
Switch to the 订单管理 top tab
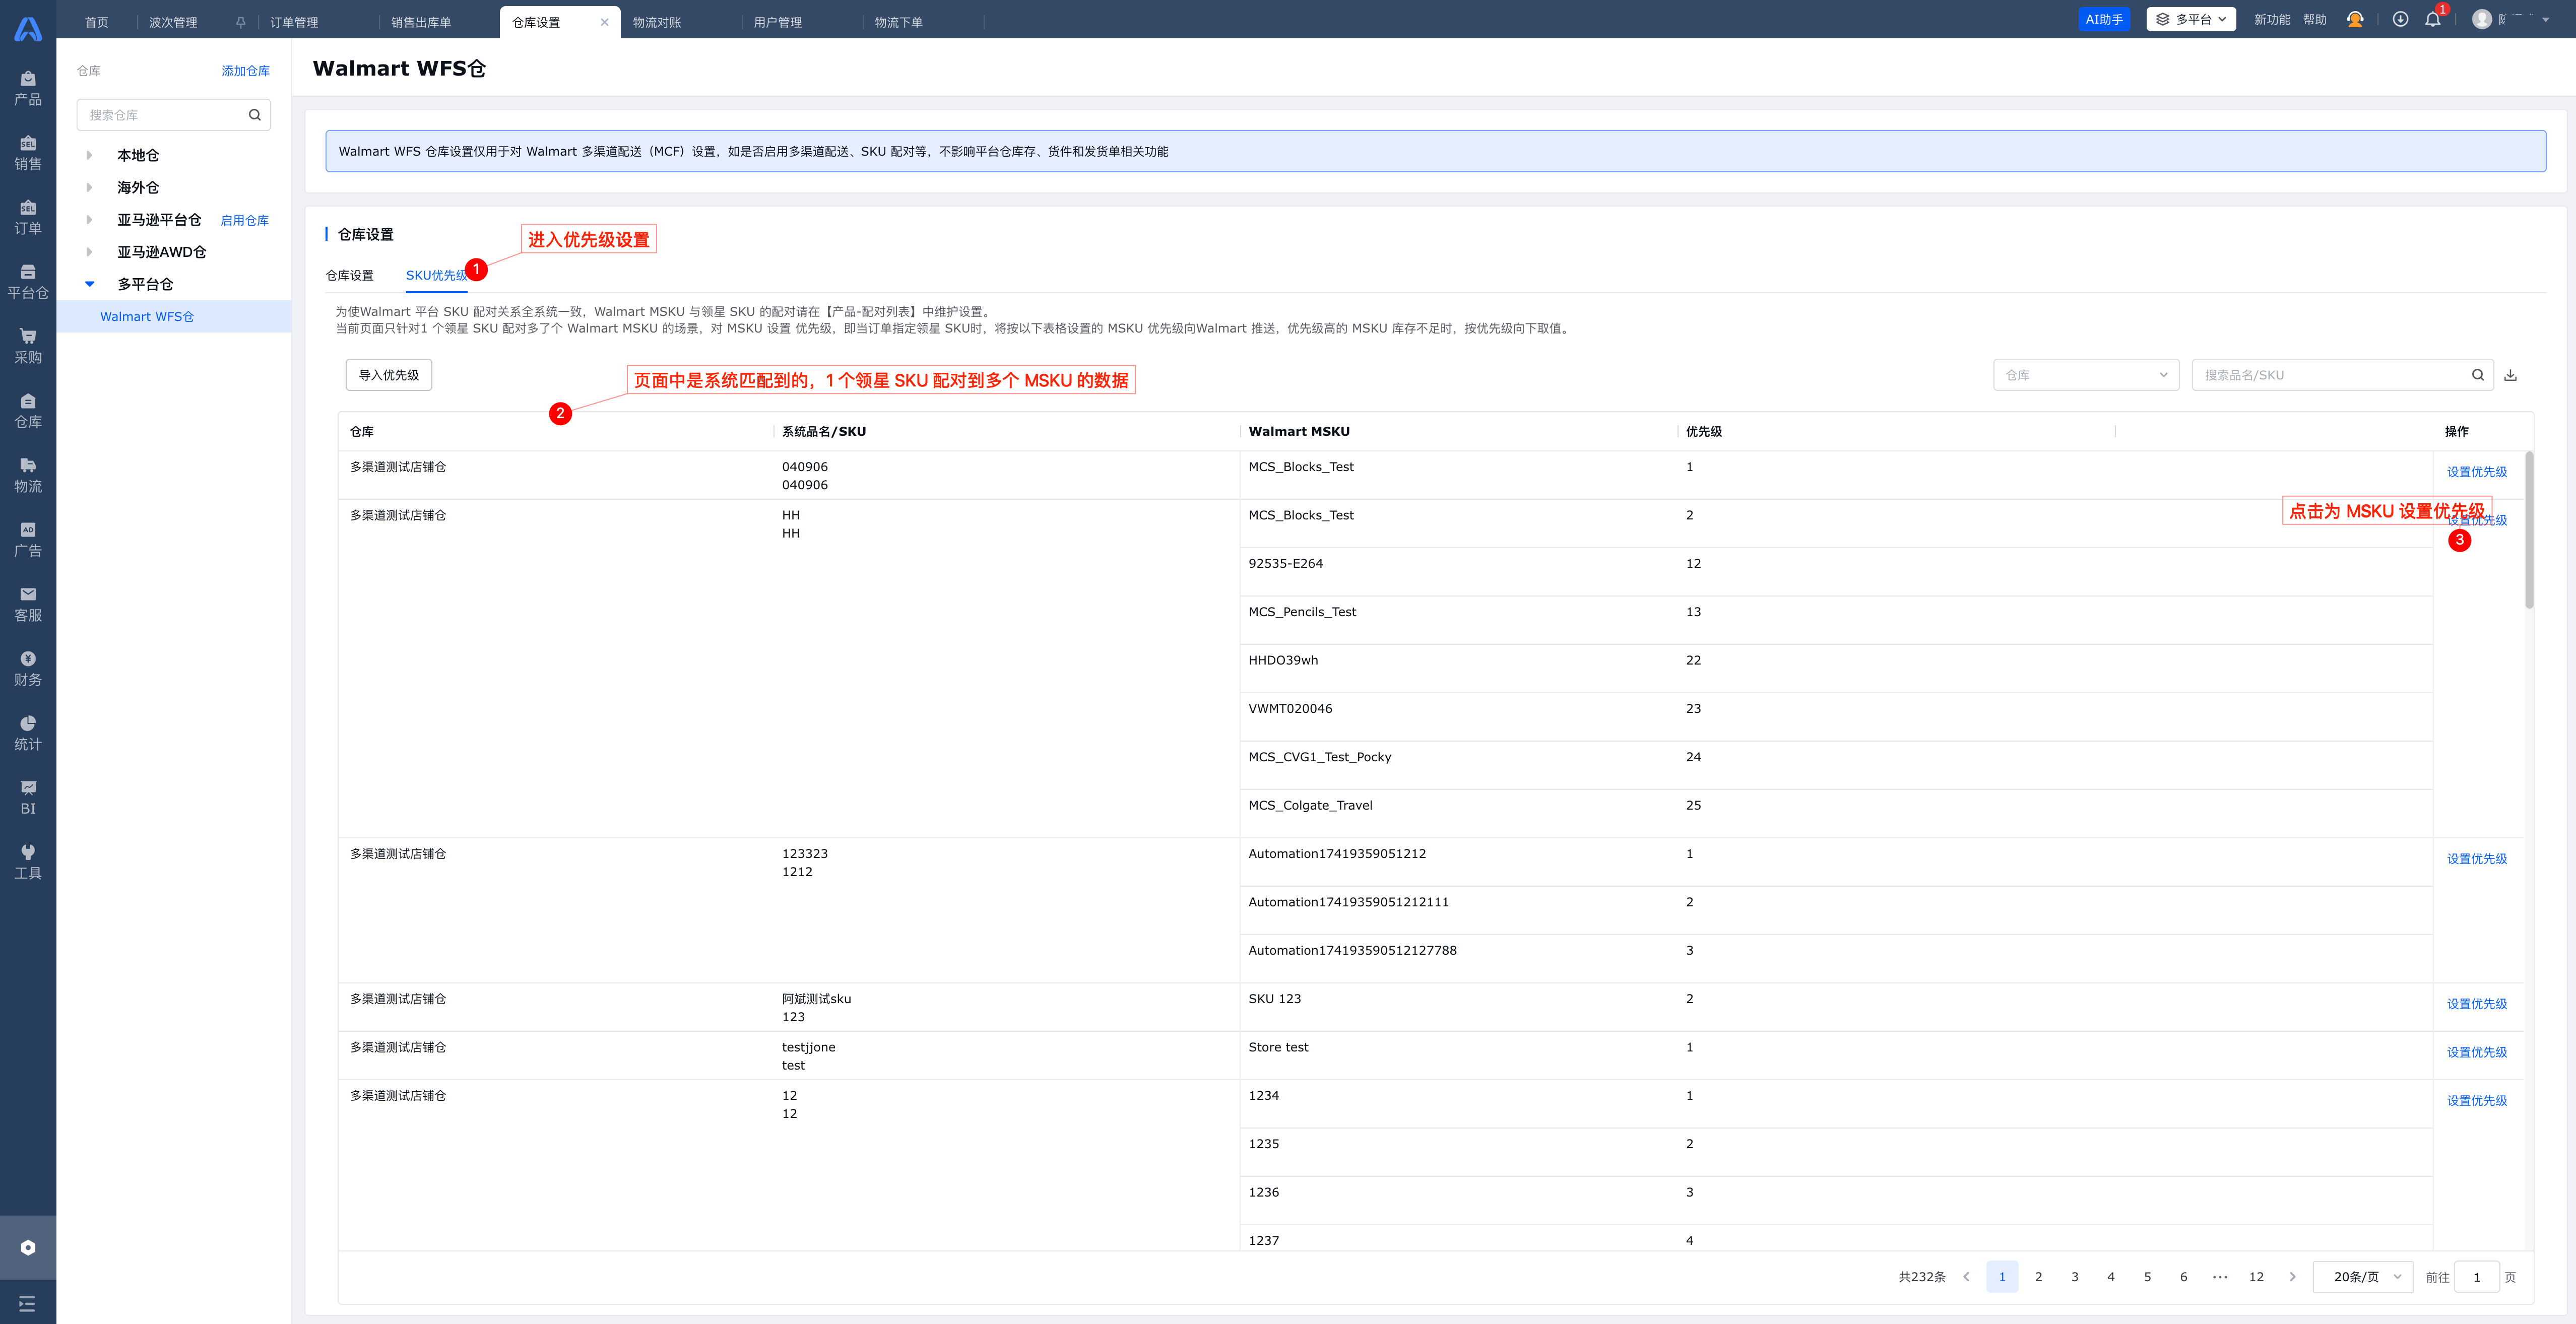[x=294, y=22]
